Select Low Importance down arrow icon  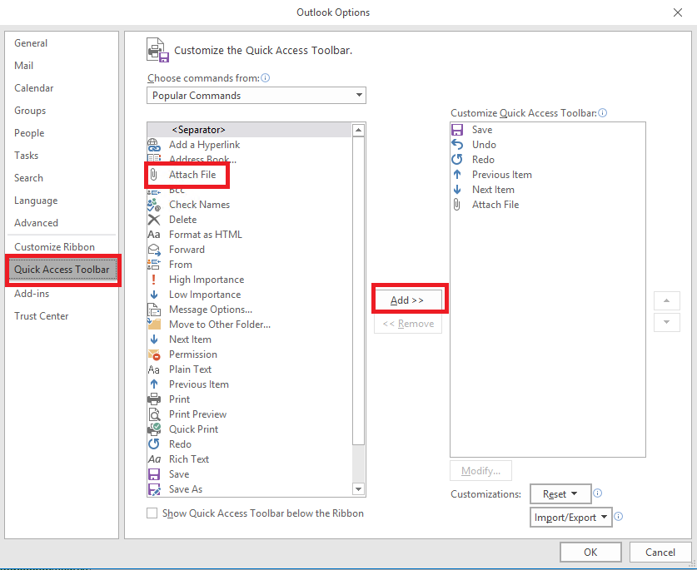coord(154,295)
